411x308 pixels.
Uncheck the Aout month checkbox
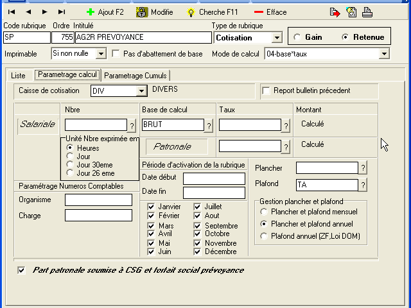click(x=197, y=216)
